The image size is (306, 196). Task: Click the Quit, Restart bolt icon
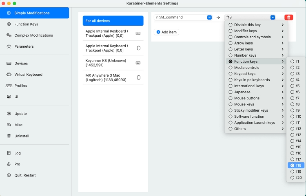(x=9, y=175)
